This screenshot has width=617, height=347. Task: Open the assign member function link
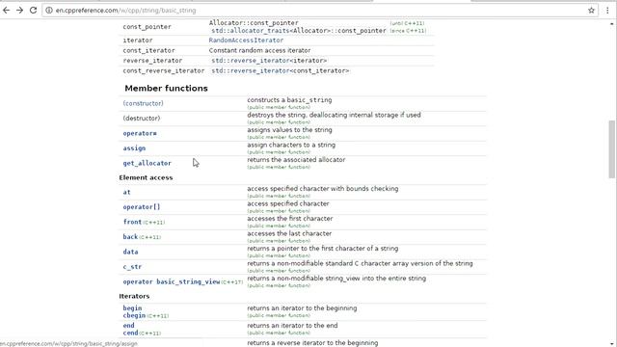pos(134,148)
